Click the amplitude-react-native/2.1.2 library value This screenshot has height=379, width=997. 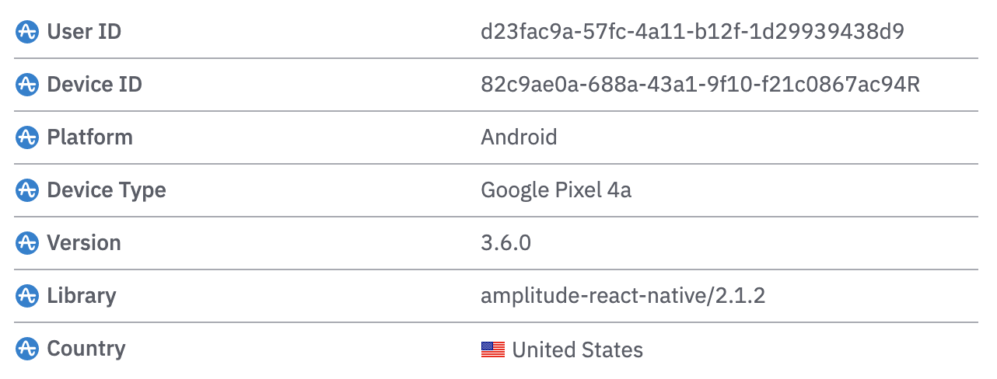623,296
